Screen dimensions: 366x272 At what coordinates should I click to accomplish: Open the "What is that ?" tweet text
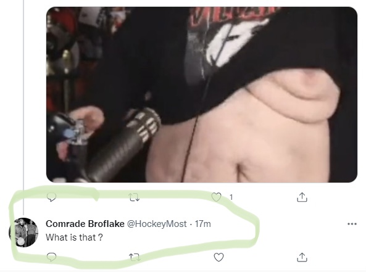pyautogui.click(x=74, y=237)
